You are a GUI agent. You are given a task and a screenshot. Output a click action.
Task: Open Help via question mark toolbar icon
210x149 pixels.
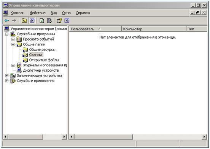tap(59, 21)
